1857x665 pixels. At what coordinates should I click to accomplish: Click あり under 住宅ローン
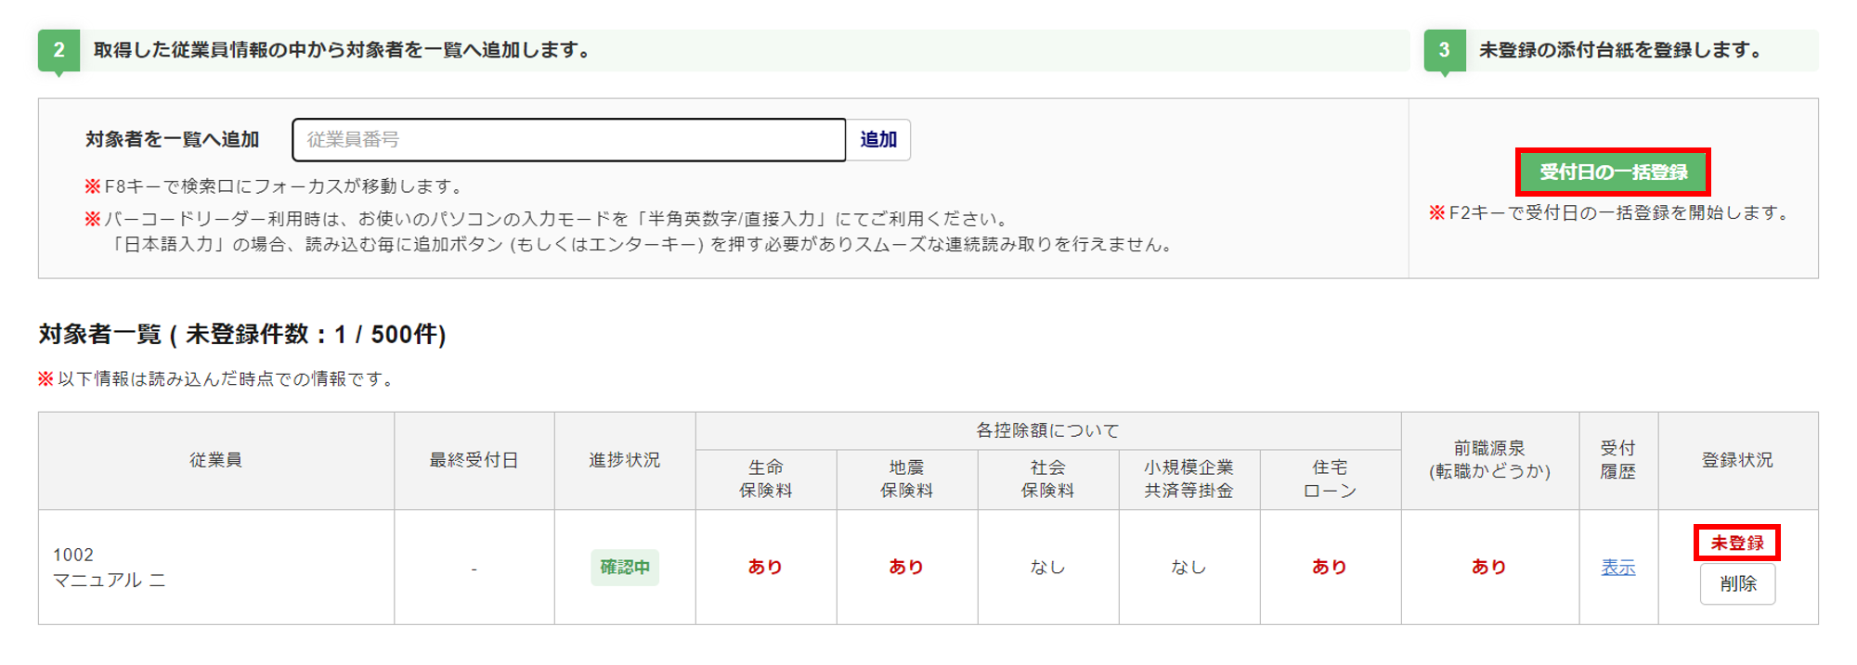tap(1331, 568)
